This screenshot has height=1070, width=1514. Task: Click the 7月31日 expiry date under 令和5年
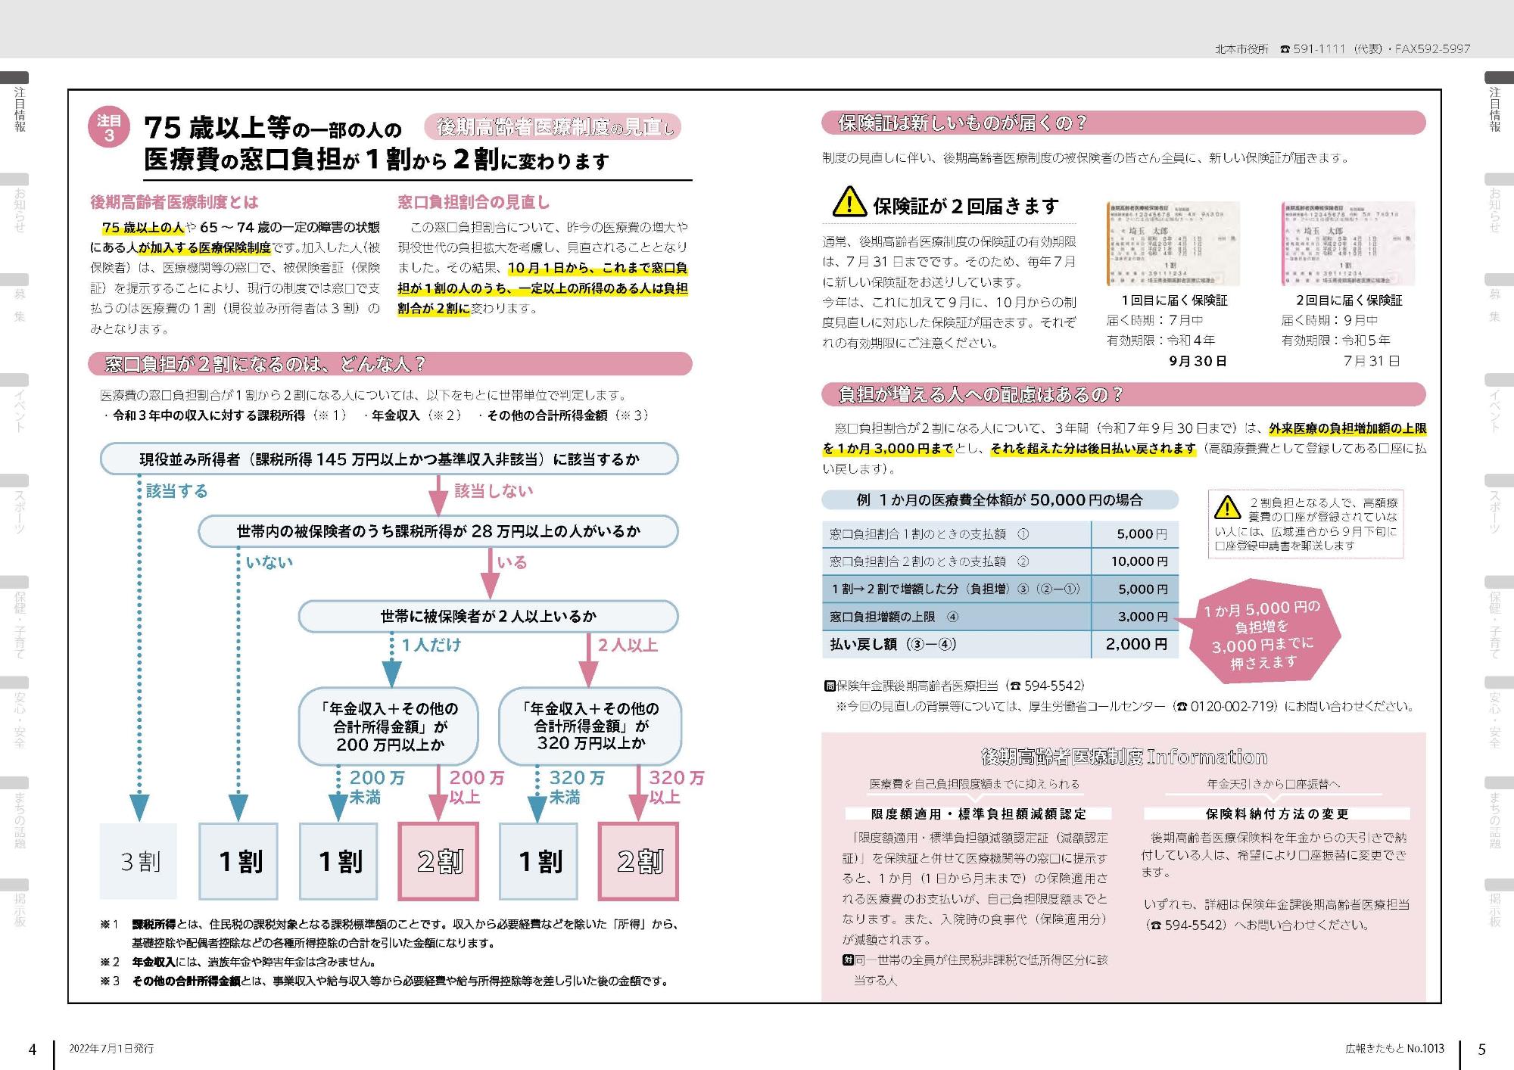[1372, 362]
